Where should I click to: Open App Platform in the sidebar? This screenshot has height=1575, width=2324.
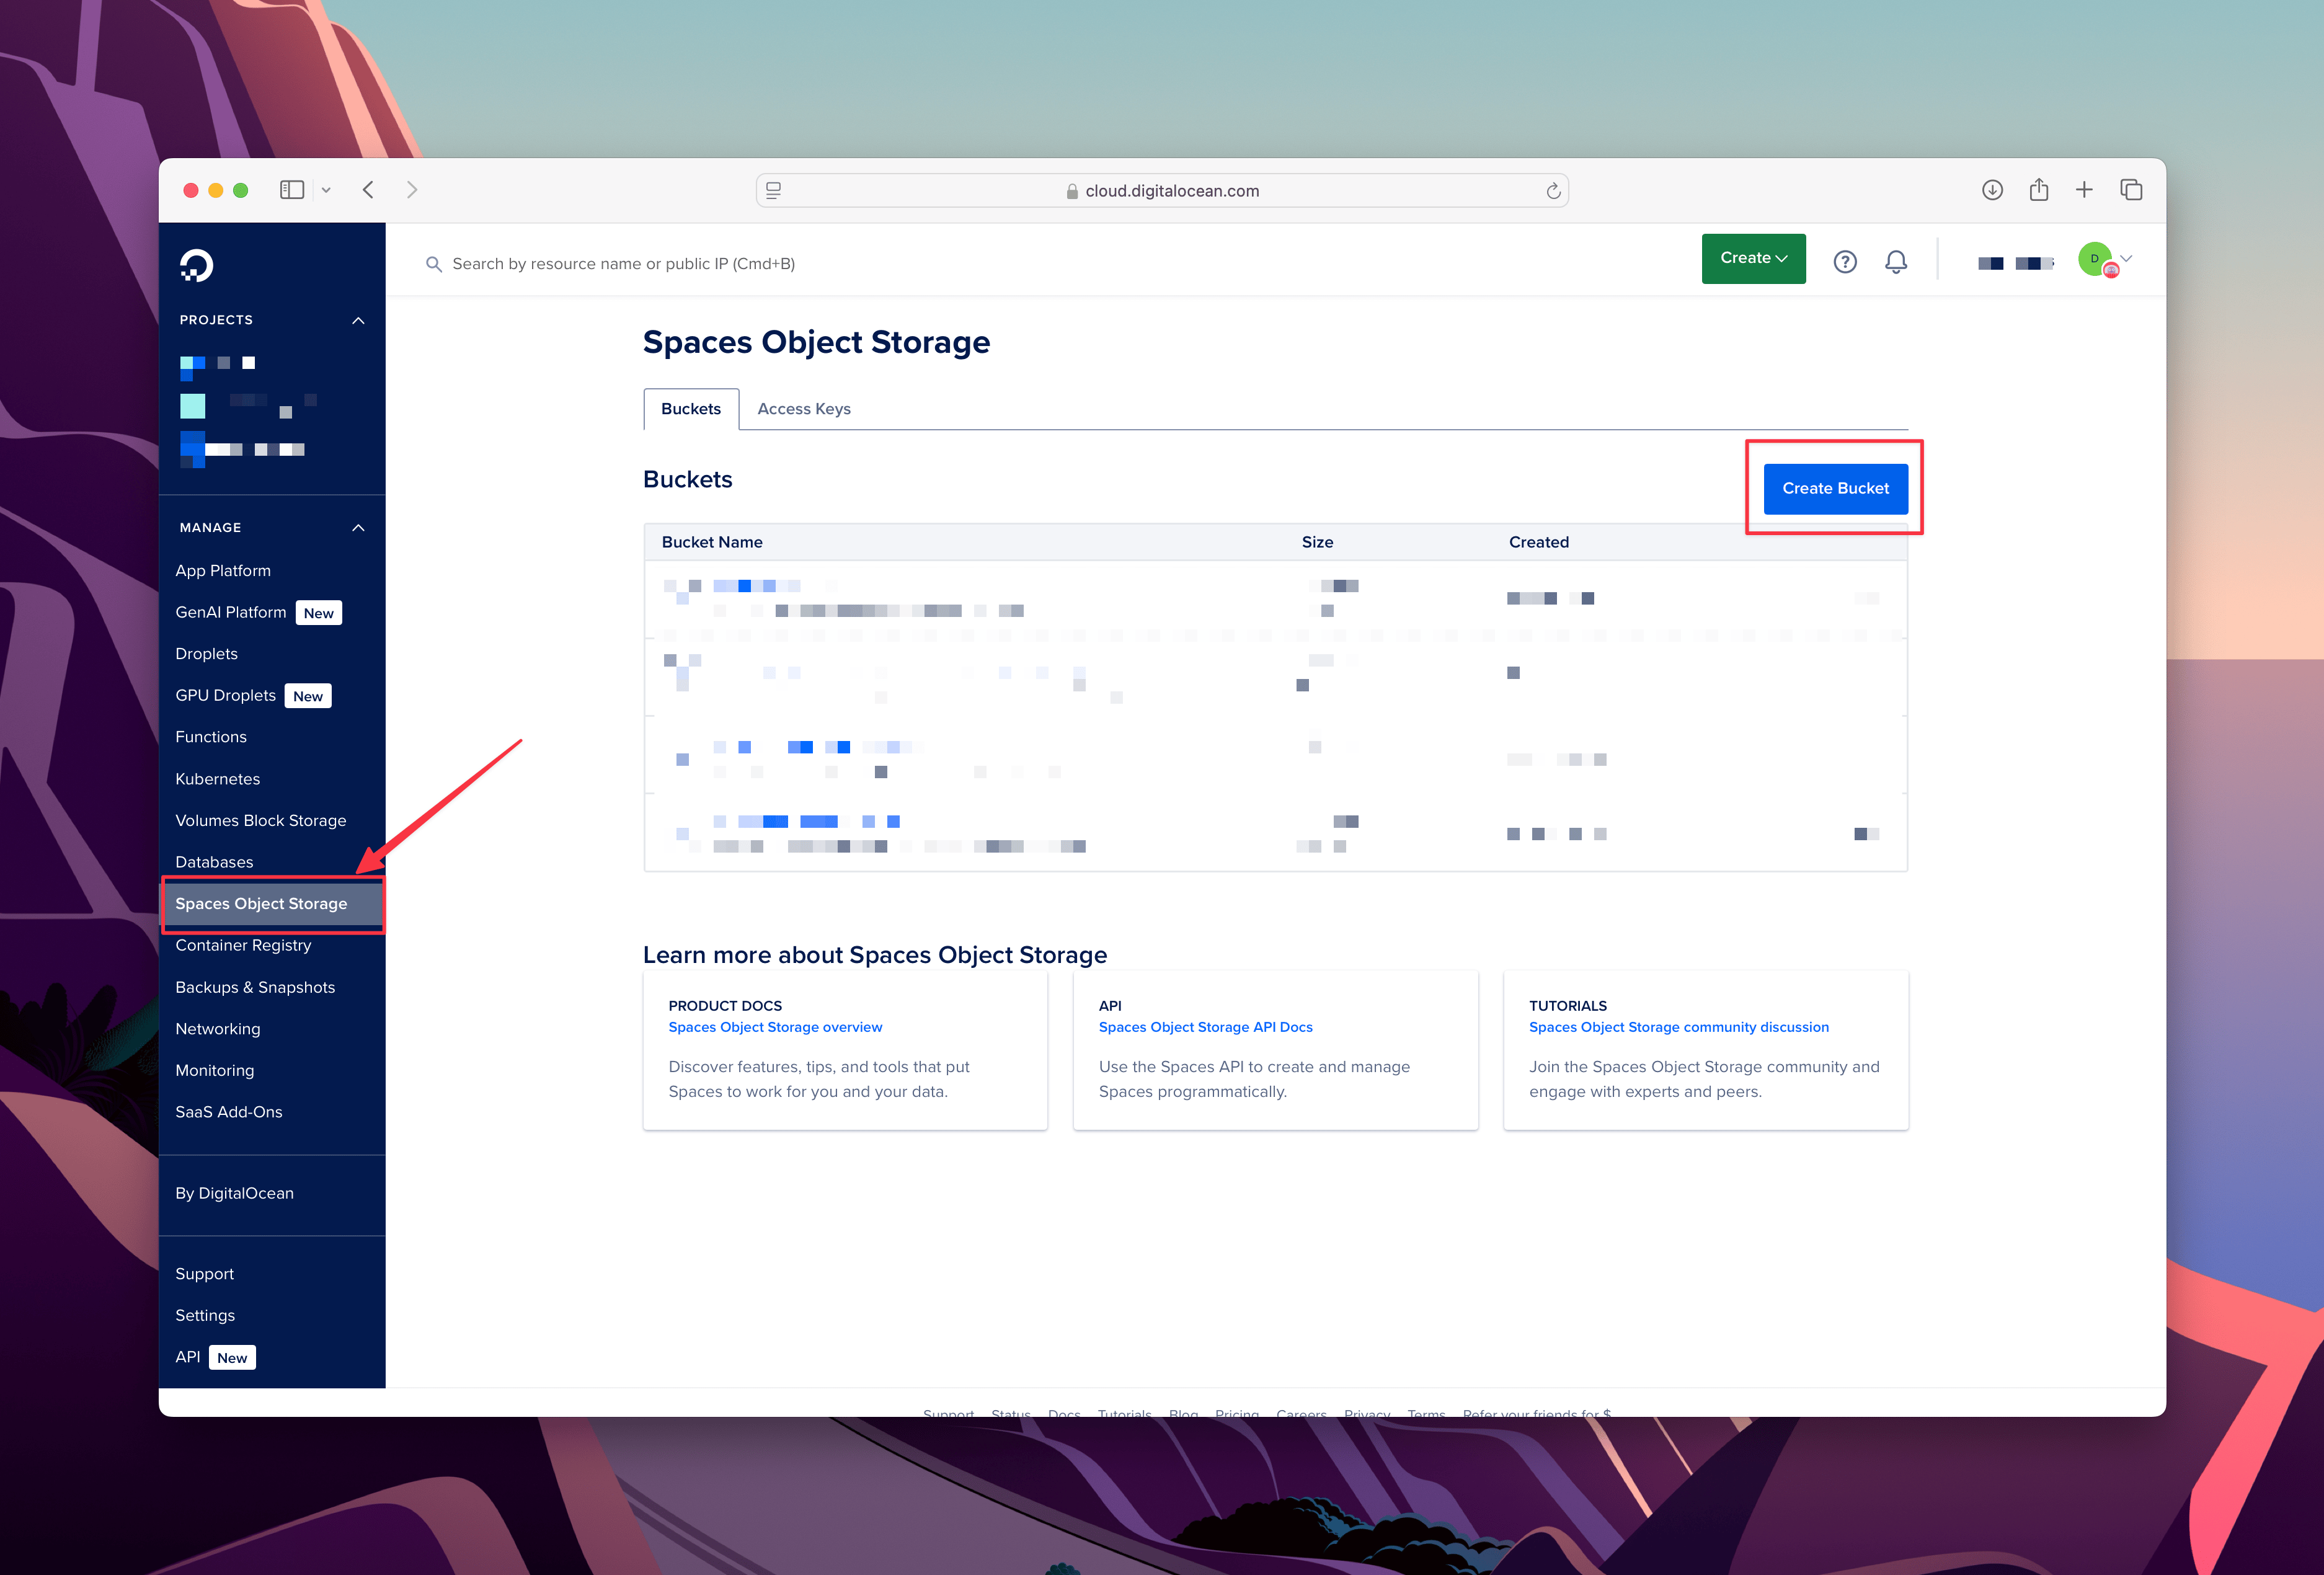click(223, 571)
